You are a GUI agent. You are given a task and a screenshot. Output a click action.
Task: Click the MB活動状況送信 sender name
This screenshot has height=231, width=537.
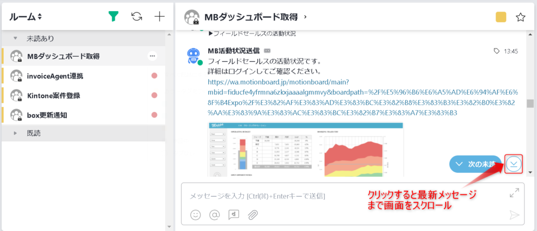[x=233, y=51]
